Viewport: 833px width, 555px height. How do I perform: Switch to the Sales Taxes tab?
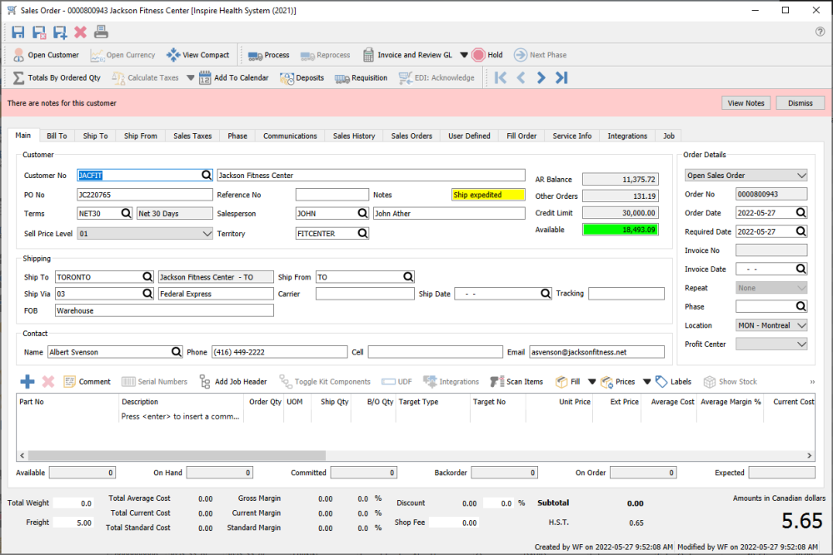pyautogui.click(x=192, y=136)
